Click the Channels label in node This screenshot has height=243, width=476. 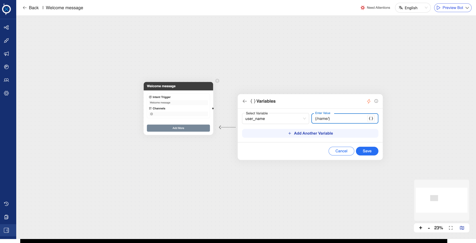coord(159,108)
